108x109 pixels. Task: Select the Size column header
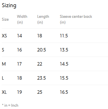click(x=5, y=19)
